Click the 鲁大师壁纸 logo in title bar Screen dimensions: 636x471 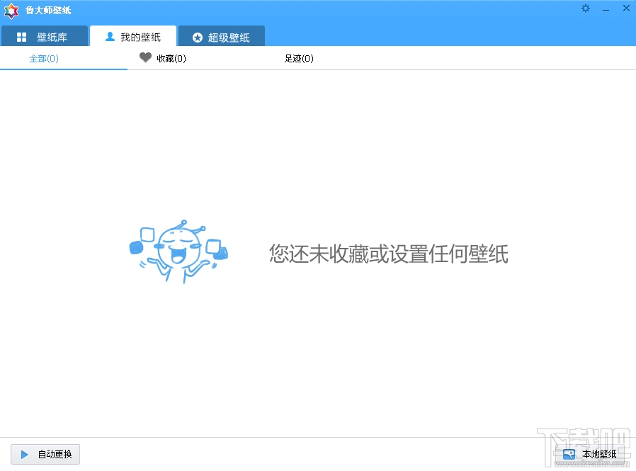[x=10, y=11]
